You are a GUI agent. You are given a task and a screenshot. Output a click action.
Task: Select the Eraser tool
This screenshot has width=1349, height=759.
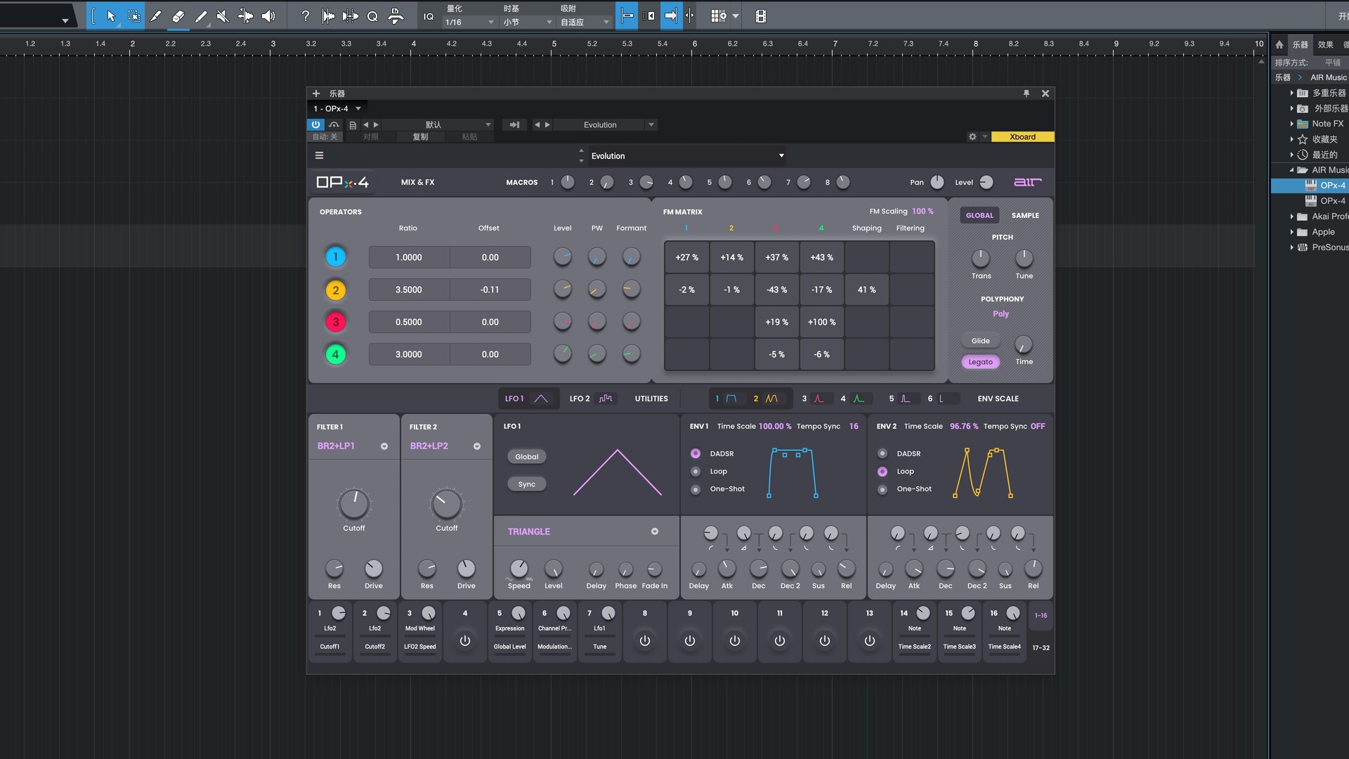(x=178, y=15)
